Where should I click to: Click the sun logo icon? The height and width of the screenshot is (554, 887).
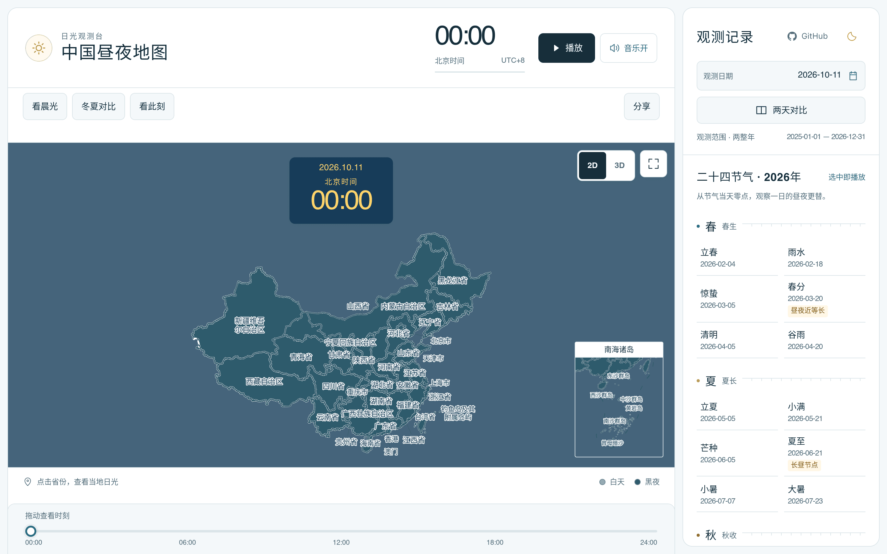38,48
